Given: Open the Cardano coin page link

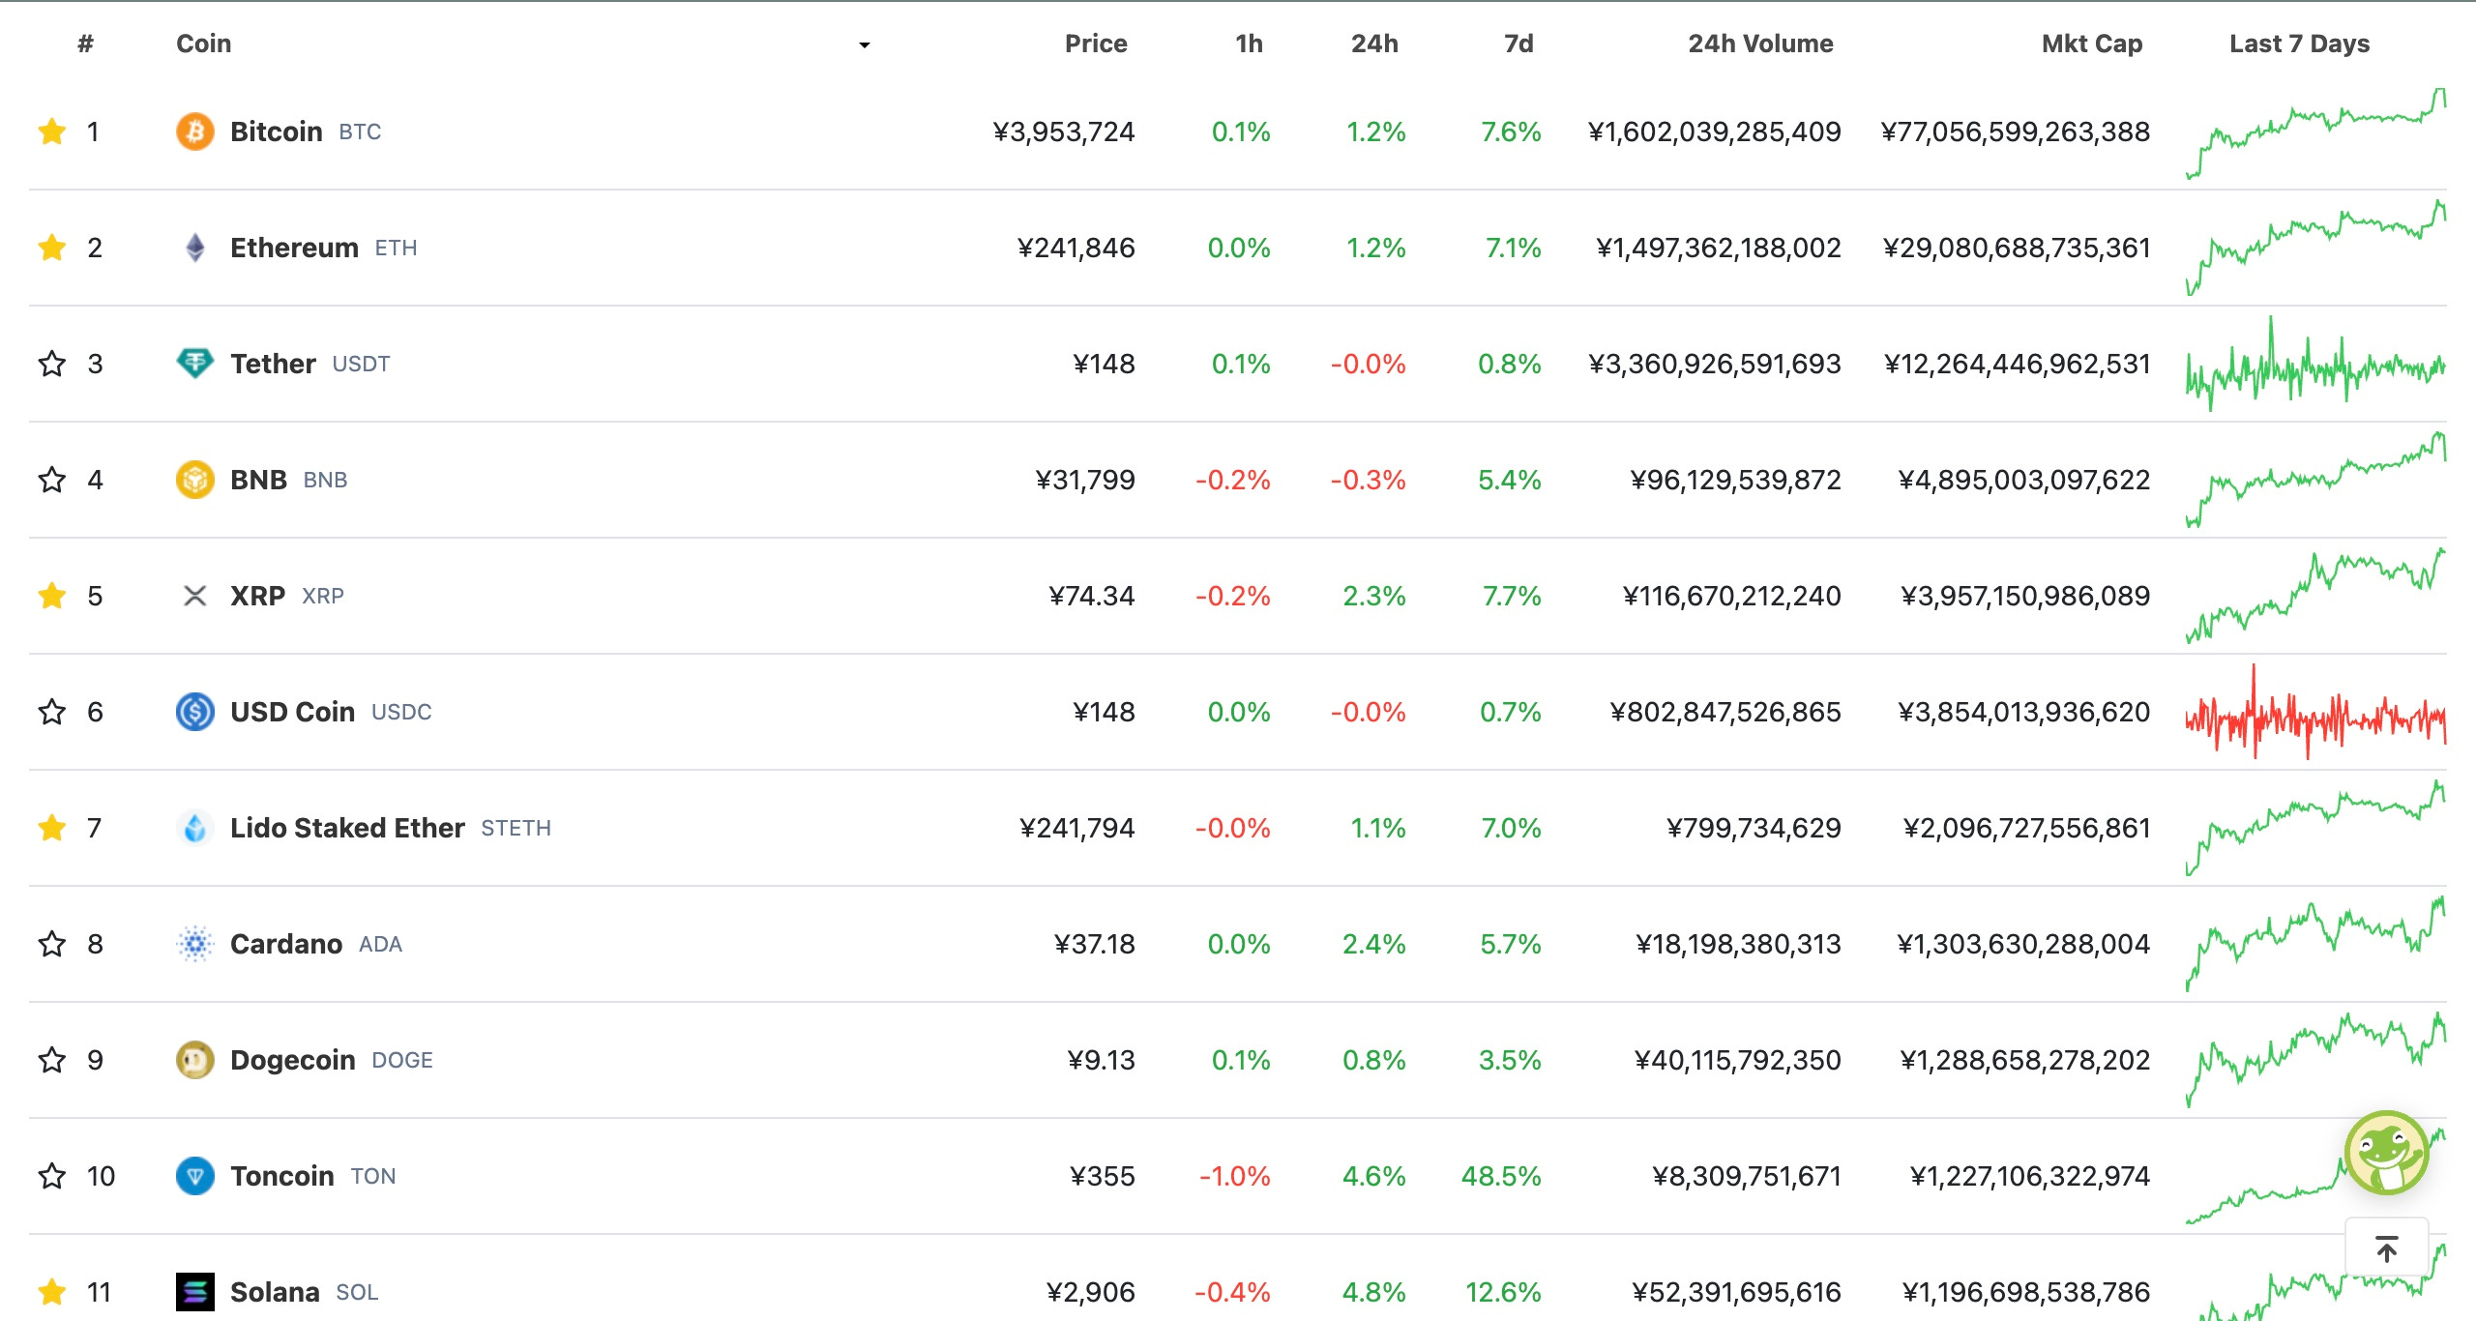Looking at the screenshot, I should pos(286,944).
